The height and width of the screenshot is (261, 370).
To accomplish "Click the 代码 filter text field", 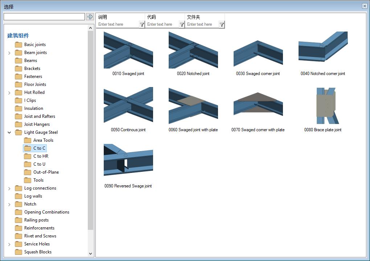I will coord(162,25).
